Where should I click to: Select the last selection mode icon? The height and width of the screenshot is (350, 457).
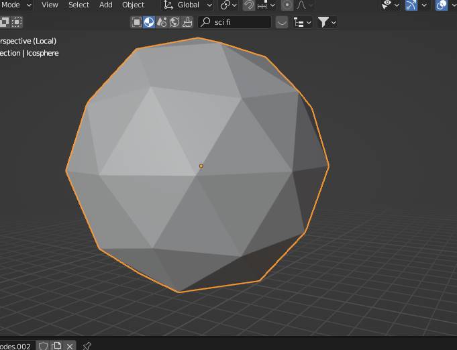pyautogui.click(x=17, y=22)
